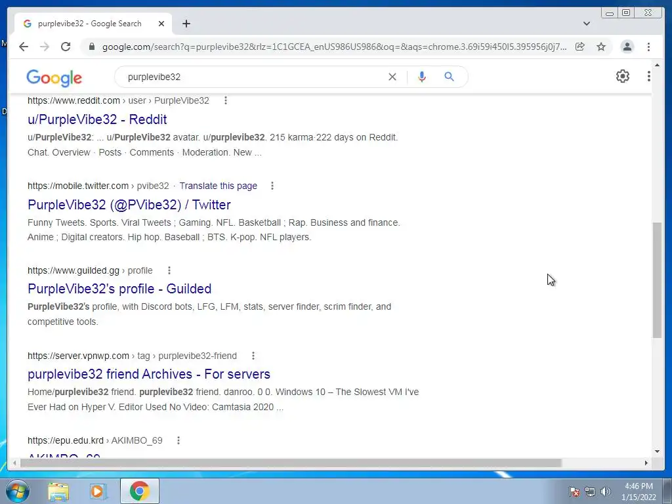The height and width of the screenshot is (504, 672).
Task: Click the Google logo
Action: [54, 77]
